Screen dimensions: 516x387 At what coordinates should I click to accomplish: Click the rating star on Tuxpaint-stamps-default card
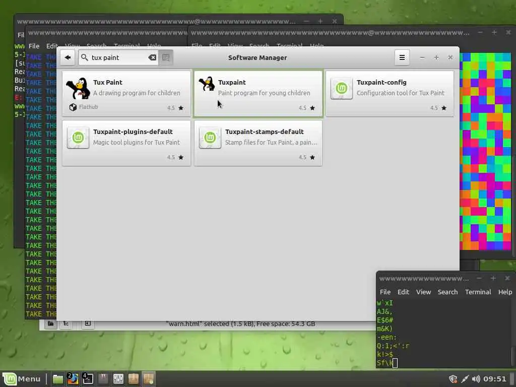312,157
